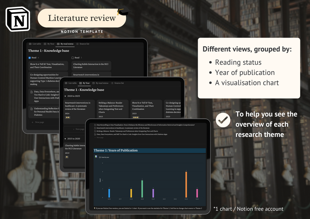This screenshot has height=219, width=310.
Task: Tick the unchecked Read group checkbox
Action: [72, 58]
